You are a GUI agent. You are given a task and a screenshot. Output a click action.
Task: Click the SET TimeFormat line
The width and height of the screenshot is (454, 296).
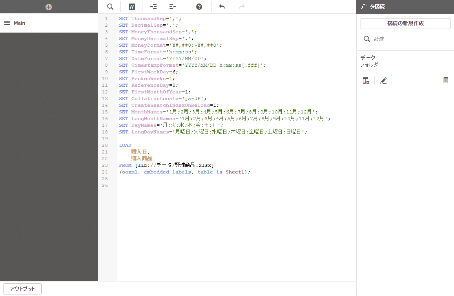[158, 52]
